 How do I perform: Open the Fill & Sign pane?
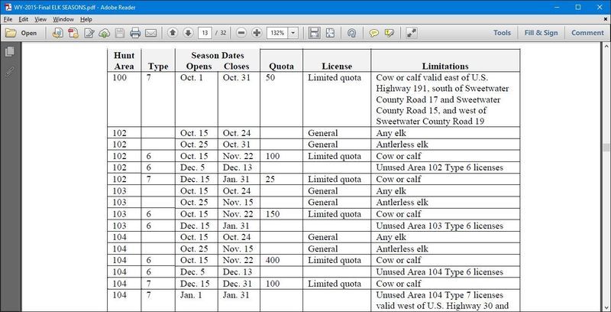point(541,33)
